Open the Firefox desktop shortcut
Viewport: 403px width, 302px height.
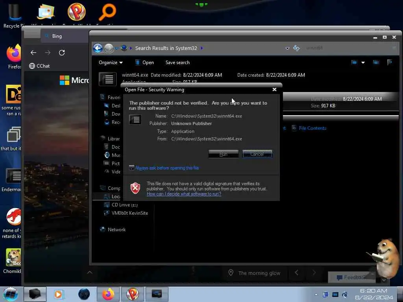click(14, 56)
